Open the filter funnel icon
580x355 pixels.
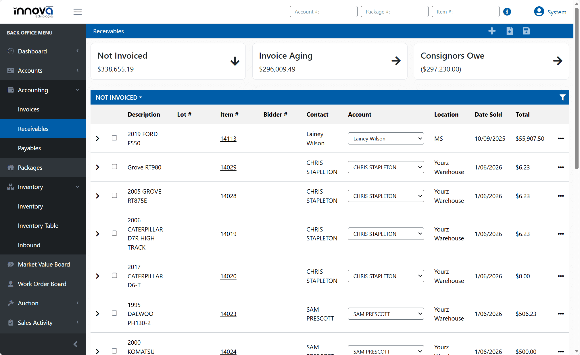point(562,97)
